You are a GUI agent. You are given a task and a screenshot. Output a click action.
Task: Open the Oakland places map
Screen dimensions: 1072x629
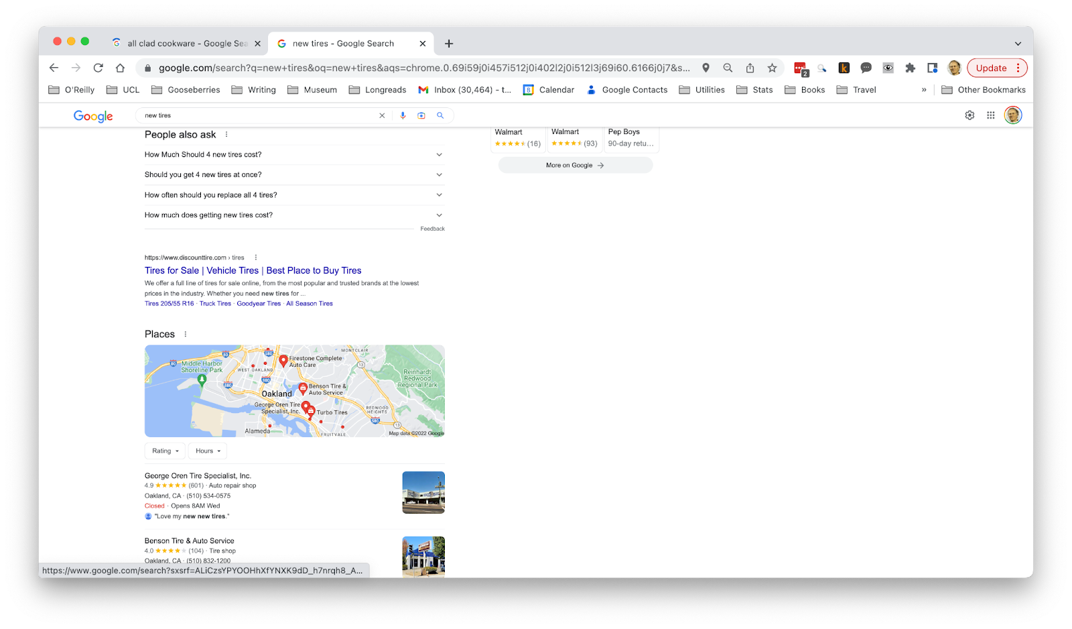point(294,391)
